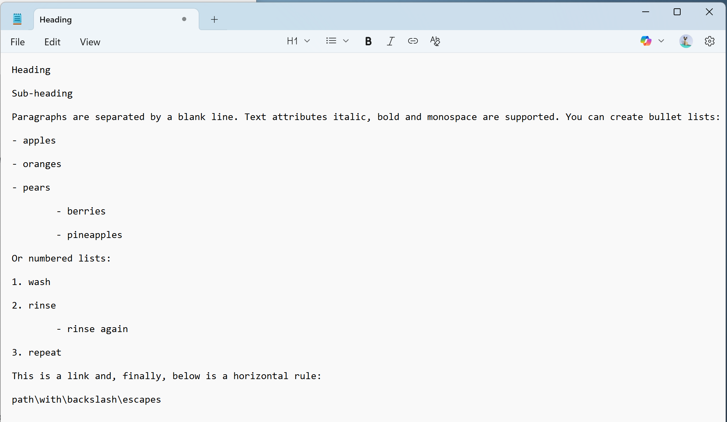
Task: Click the H1 heading button
Action: click(292, 42)
